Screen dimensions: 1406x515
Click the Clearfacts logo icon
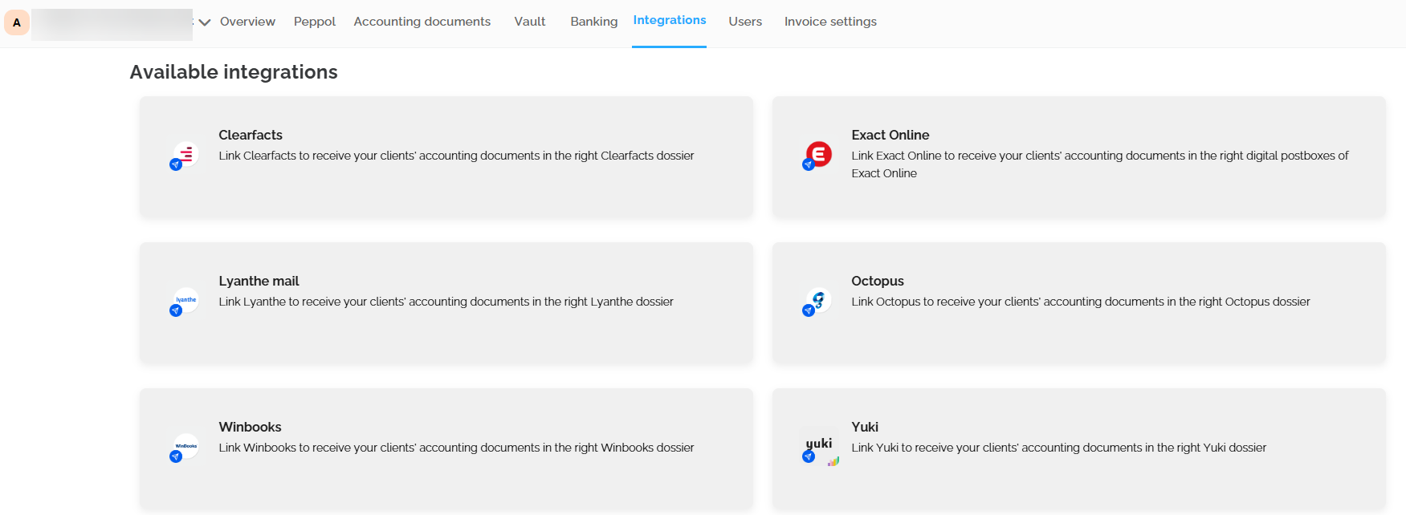pos(185,153)
